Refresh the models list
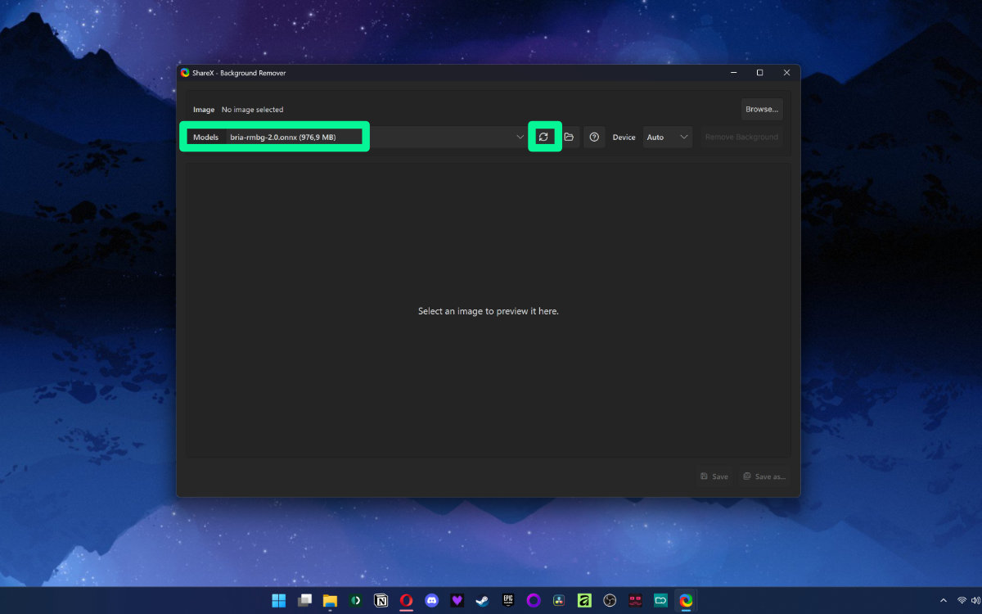This screenshot has width=982, height=614. [543, 137]
